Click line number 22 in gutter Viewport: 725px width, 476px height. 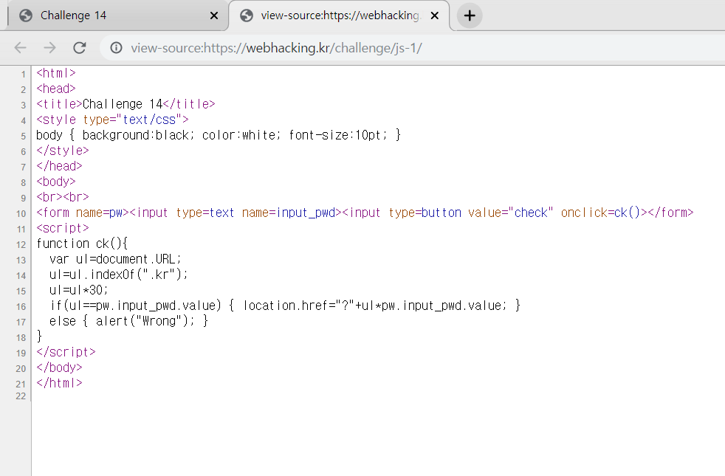tap(21, 396)
